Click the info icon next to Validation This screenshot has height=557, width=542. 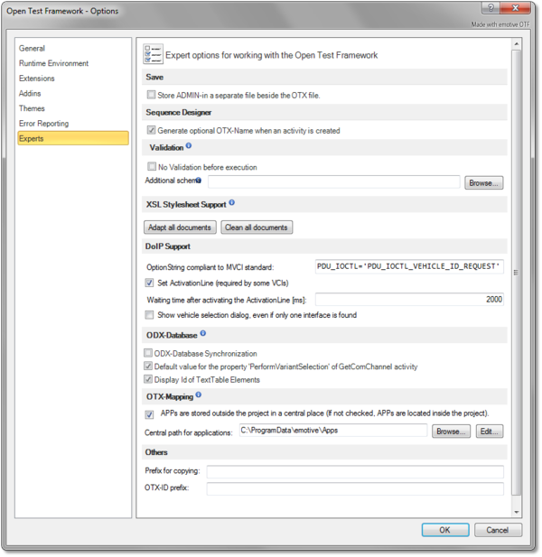pos(189,146)
